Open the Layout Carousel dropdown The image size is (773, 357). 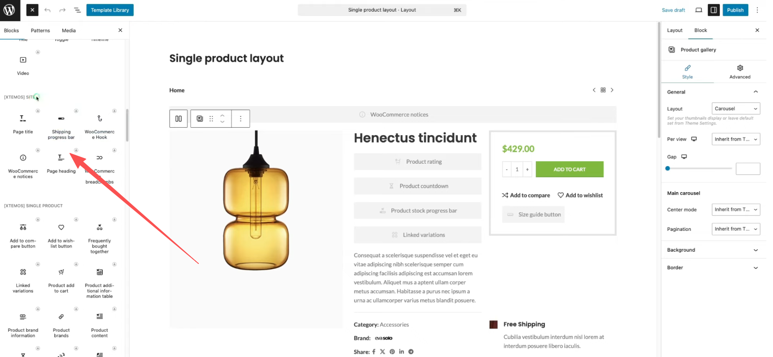click(x=735, y=109)
